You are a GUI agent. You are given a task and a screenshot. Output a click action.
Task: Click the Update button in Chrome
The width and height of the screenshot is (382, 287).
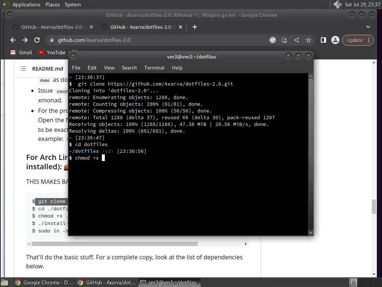(354, 40)
